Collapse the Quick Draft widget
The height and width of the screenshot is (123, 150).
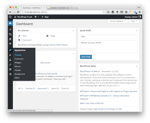137,31
